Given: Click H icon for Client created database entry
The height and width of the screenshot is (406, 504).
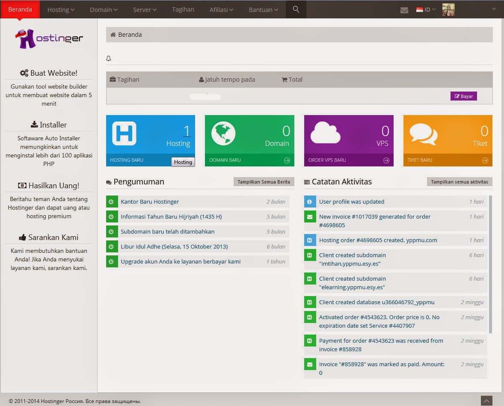Looking at the screenshot, I should point(310,302).
